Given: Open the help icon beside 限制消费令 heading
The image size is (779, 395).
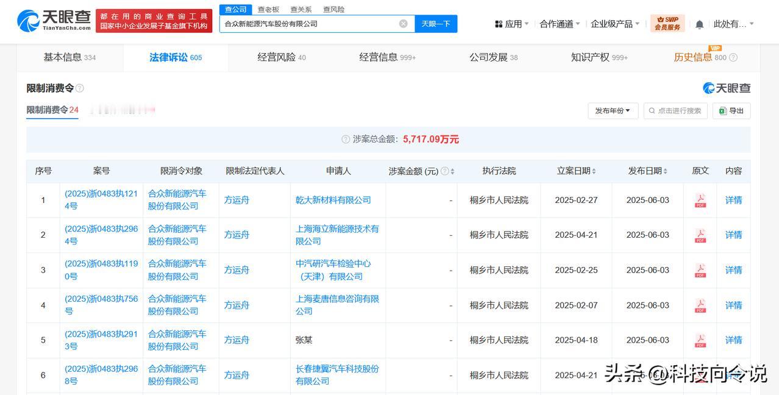Looking at the screenshot, I should 80,88.
